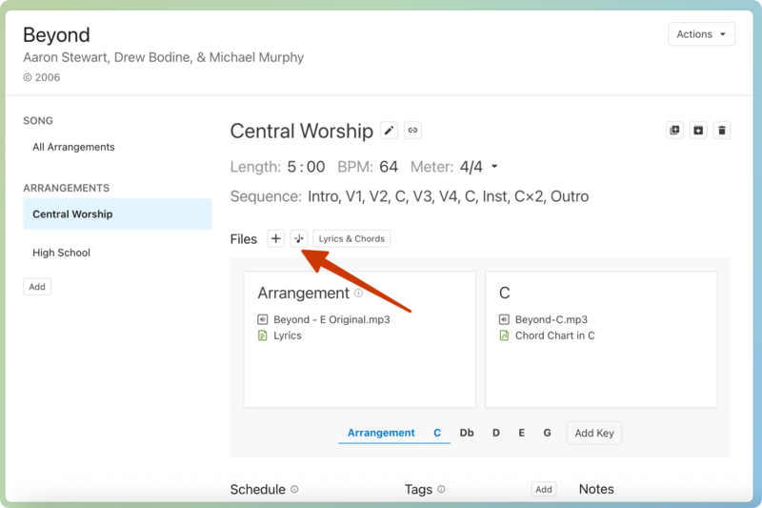Click the icon between plus and Lyrics & Chords
Viewport: 762px width, 508px height.
point(299,239)
